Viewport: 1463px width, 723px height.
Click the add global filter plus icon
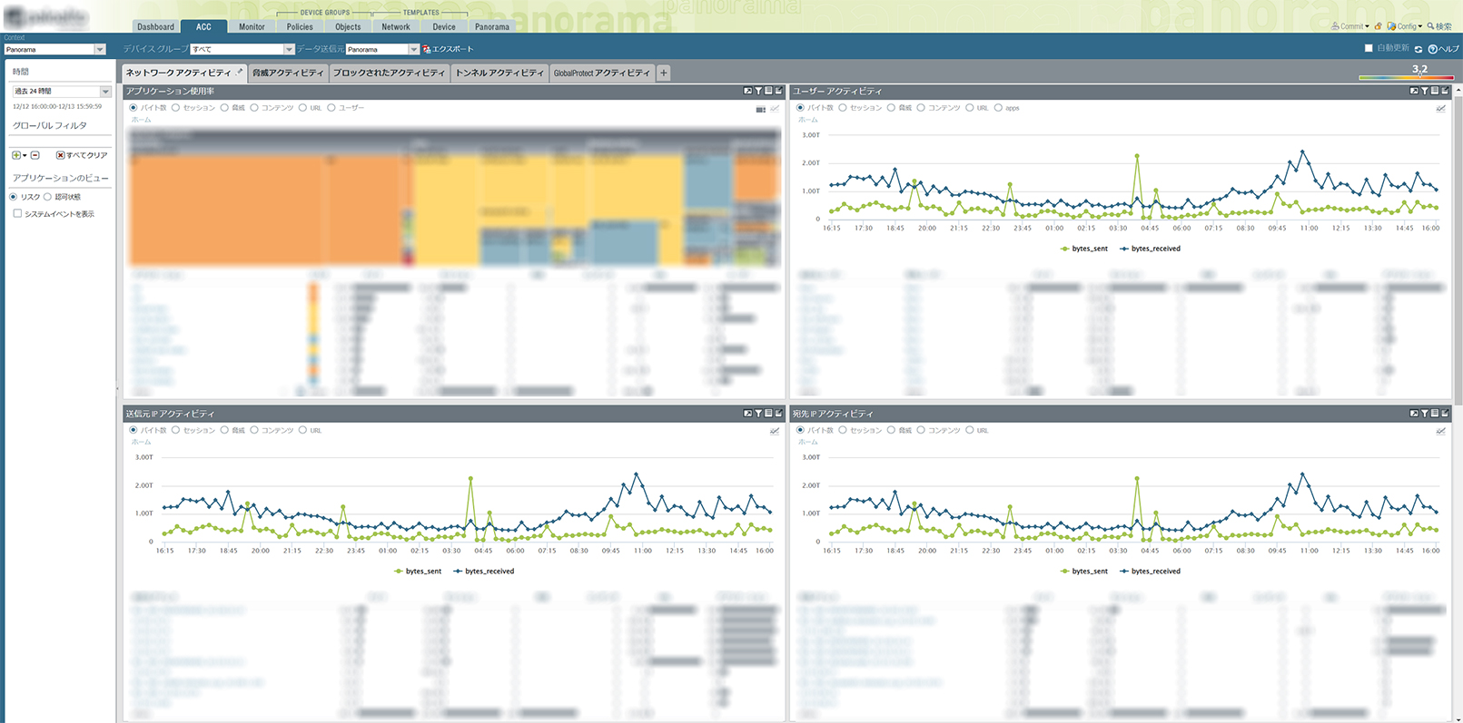16,155
